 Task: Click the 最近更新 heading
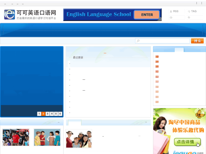(x=78, y=58)
